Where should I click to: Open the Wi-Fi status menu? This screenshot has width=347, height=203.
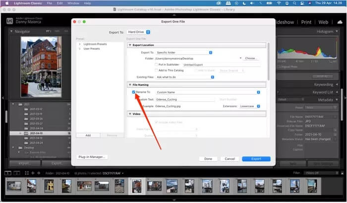[x=279, y=3]
